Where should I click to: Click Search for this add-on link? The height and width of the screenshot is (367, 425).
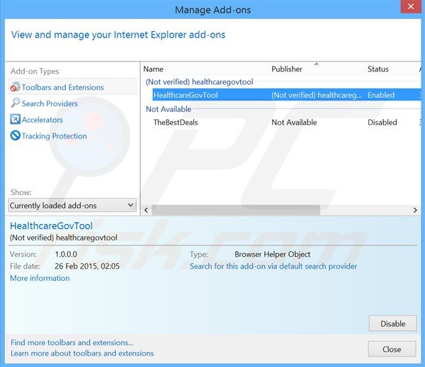(x=273, y=266)
